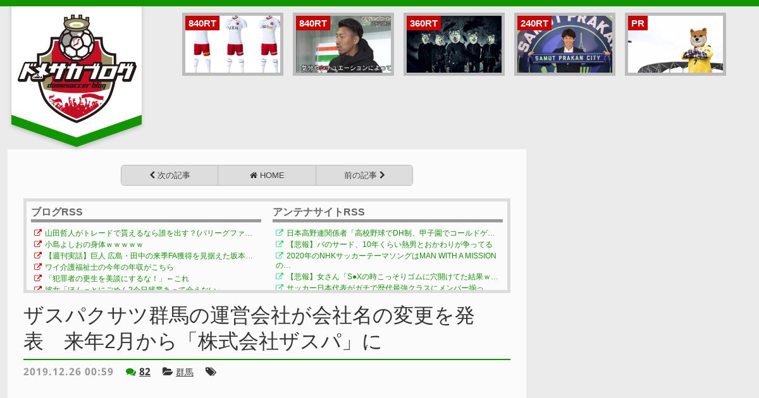Click external-link icon beside 「犯罪者の更生 entry
This screenshot has width=759, height=398.
pos(38,279)
